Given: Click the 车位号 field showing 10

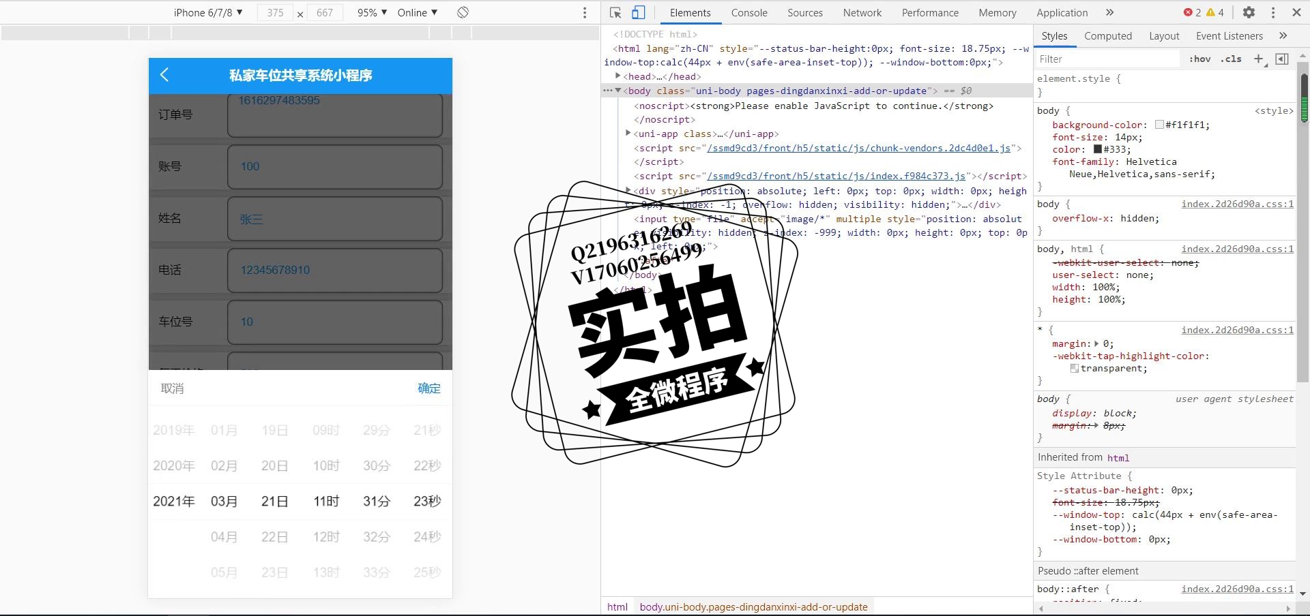Looking at the screenshot, I should (335, 322).
